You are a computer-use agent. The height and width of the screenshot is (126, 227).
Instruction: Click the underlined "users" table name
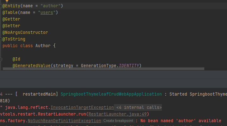click(47, 12)
